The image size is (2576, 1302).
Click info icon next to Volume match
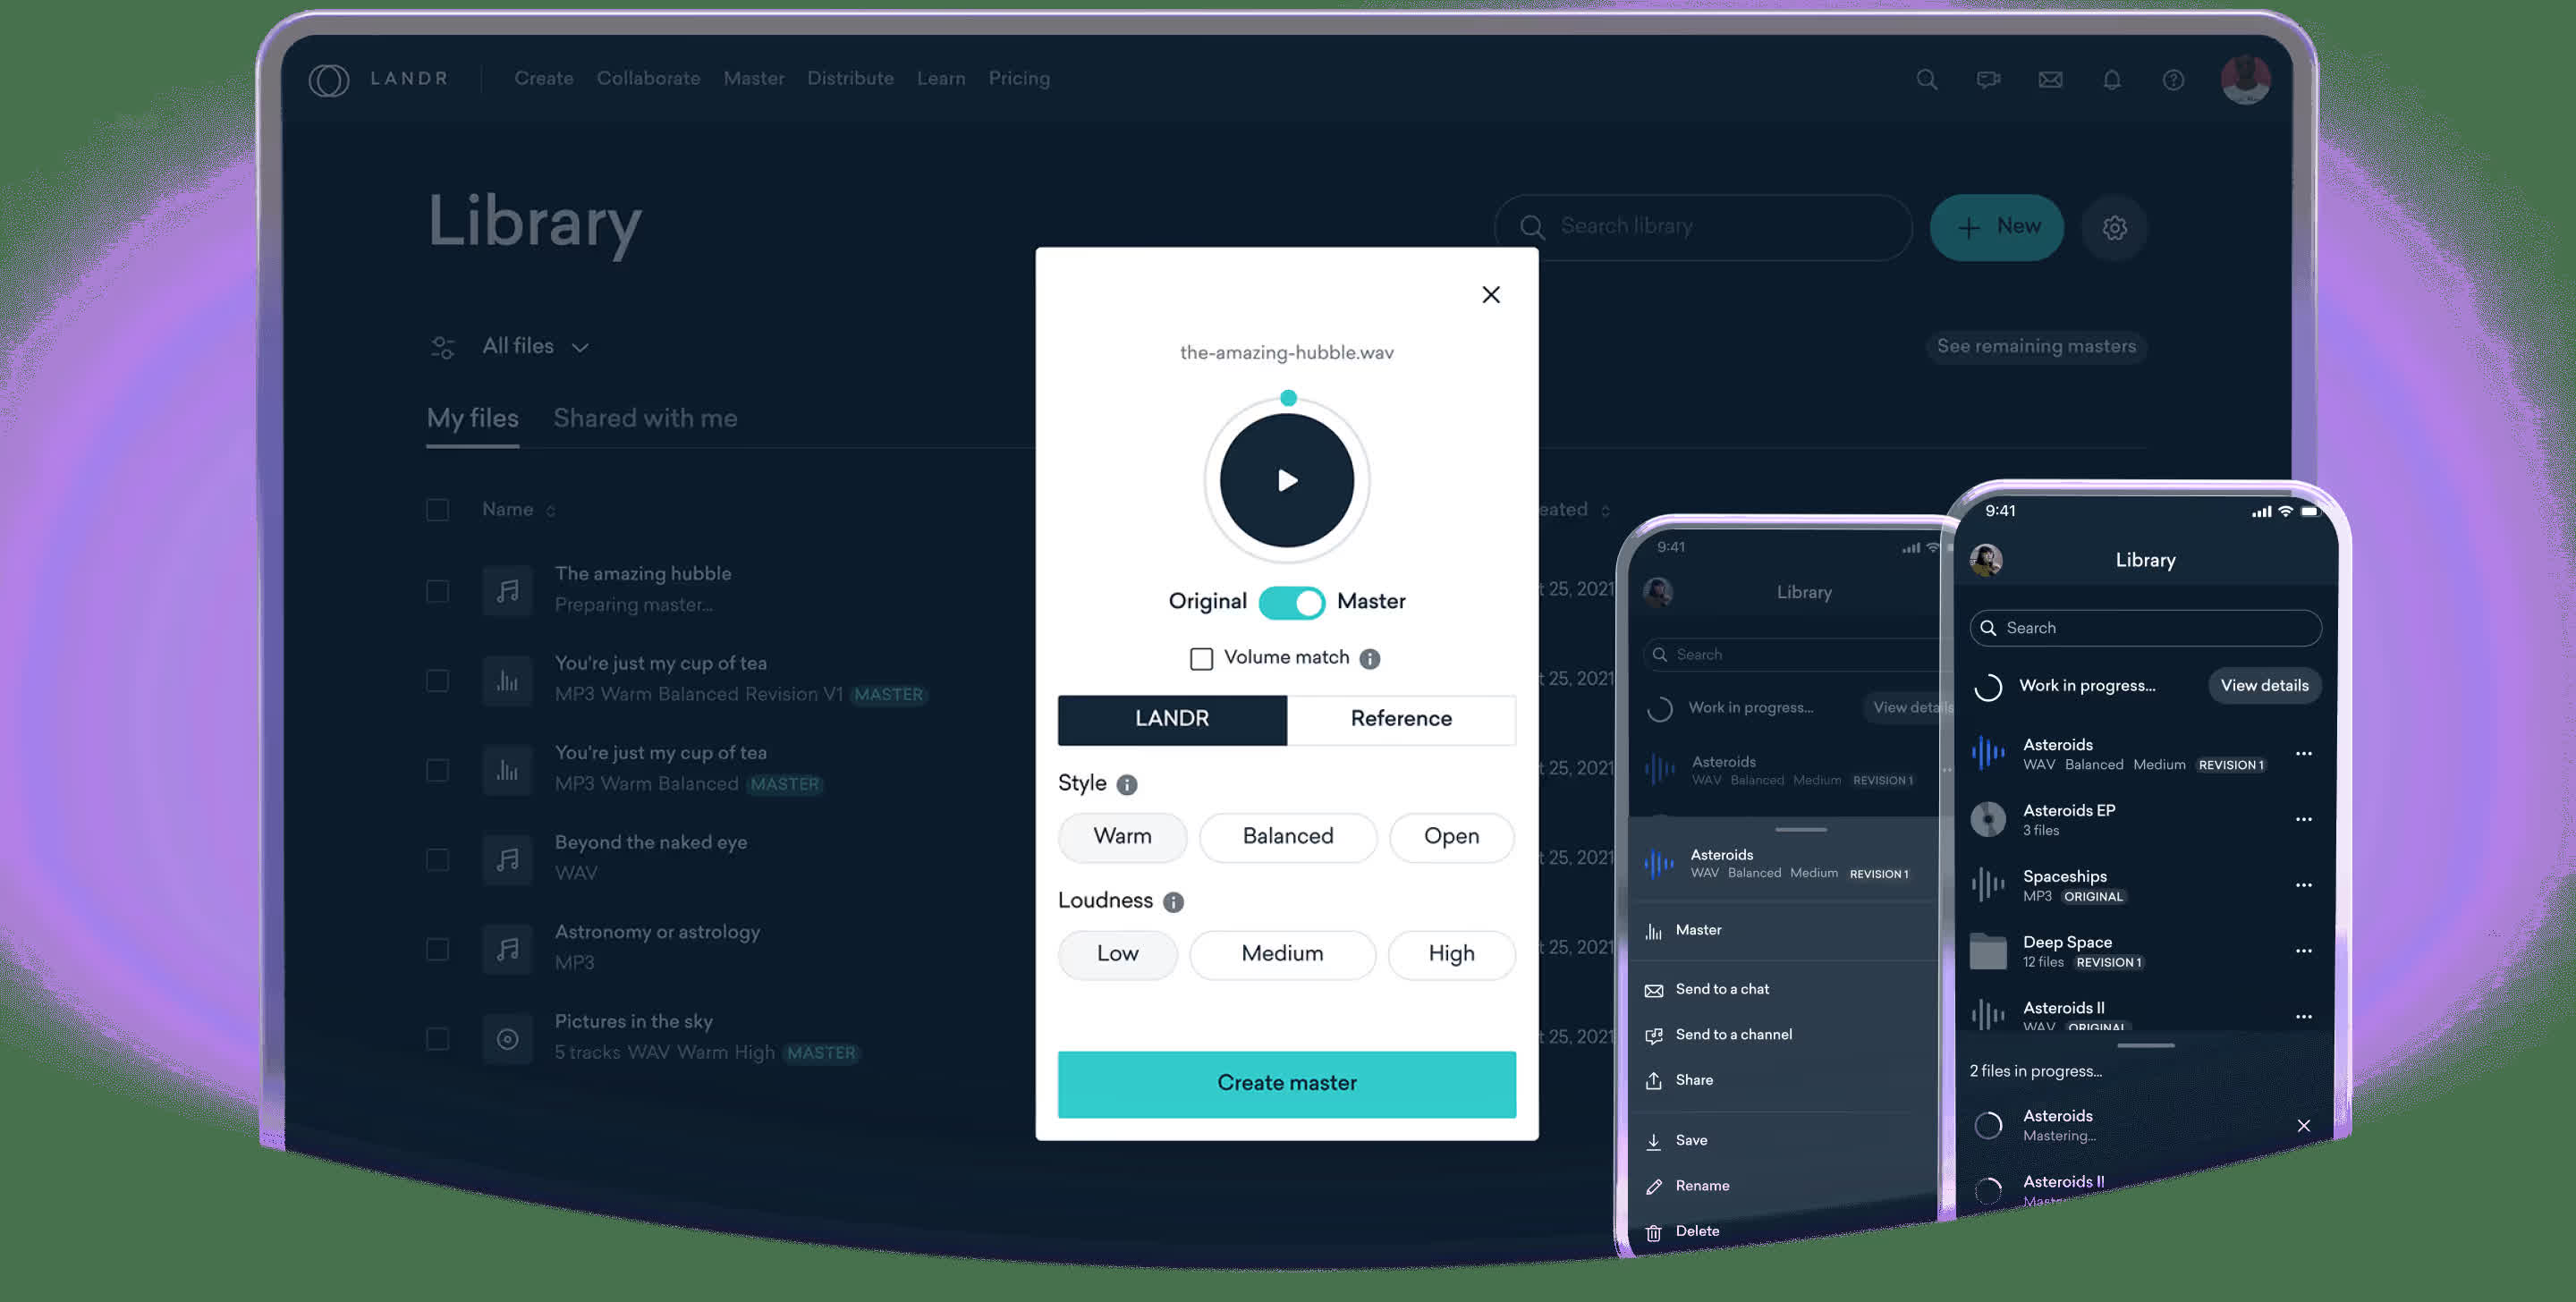1370,658
